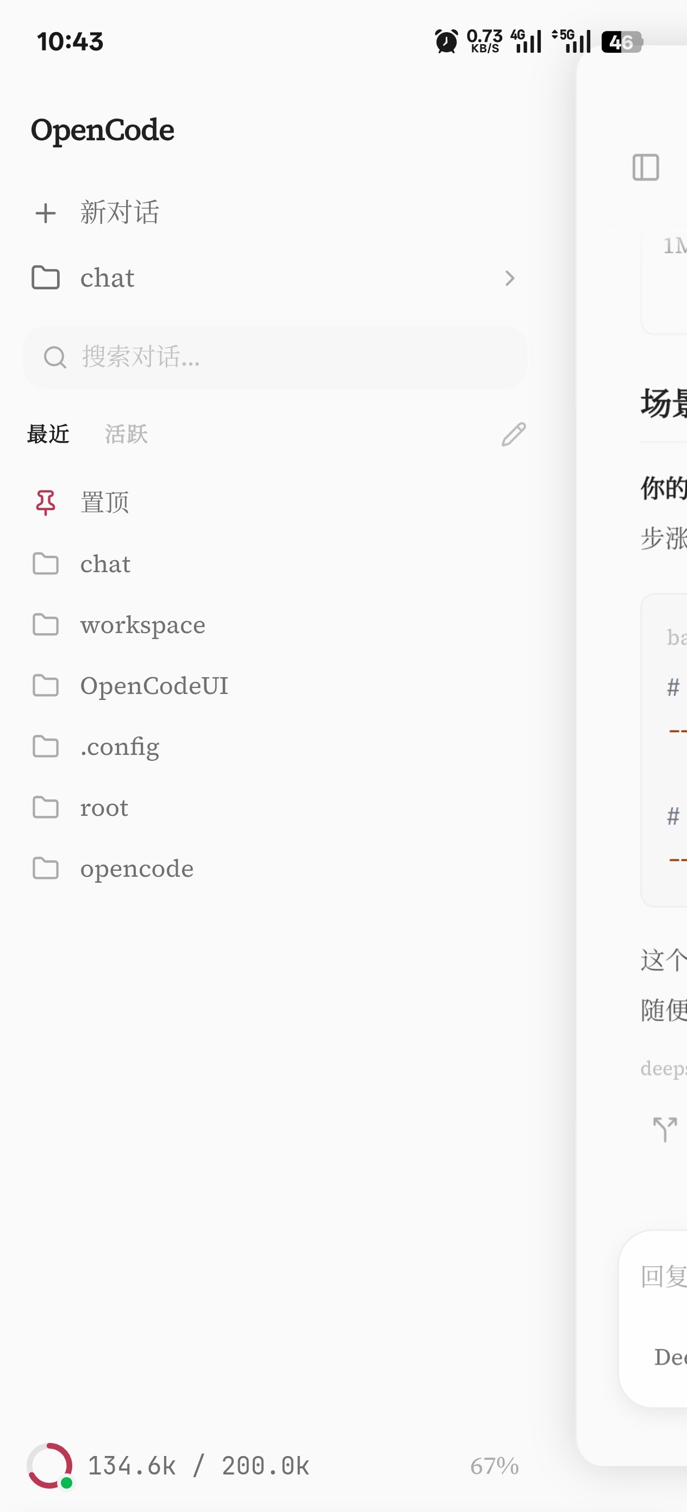
Task: Click the branch fork icon in chat
Action: click(665, 1129)
